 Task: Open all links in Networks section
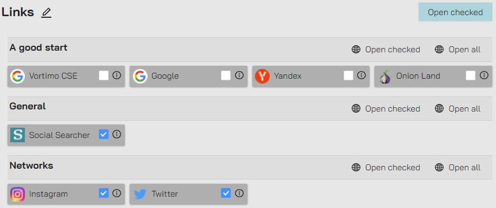click(458, 167)
